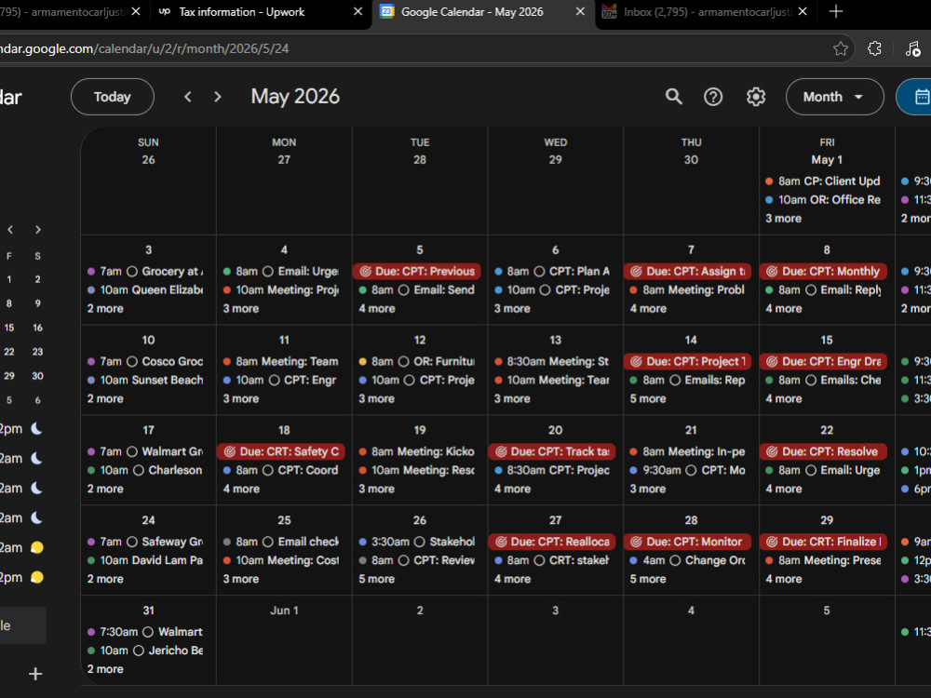Open Due: CPT: Assign task on May 7

tap(687, 271)
